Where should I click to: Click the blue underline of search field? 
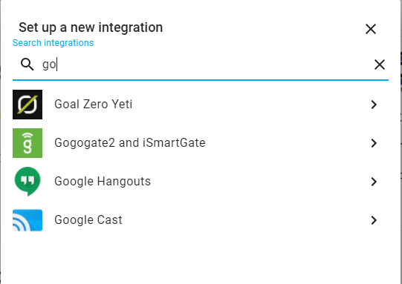point(201,80)
